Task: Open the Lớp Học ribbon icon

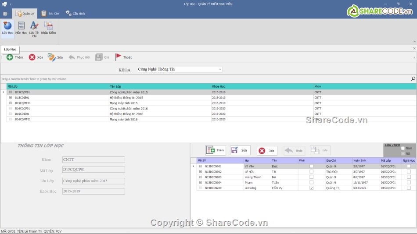Action: [7, 27]
